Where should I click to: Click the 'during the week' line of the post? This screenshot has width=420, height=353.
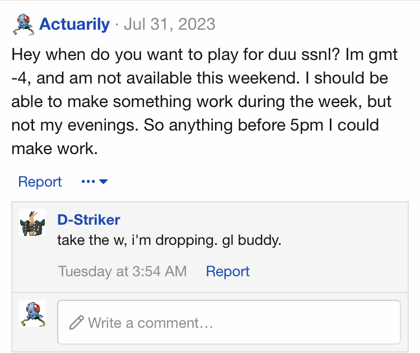pyautogui.click(x=202, y=102)
